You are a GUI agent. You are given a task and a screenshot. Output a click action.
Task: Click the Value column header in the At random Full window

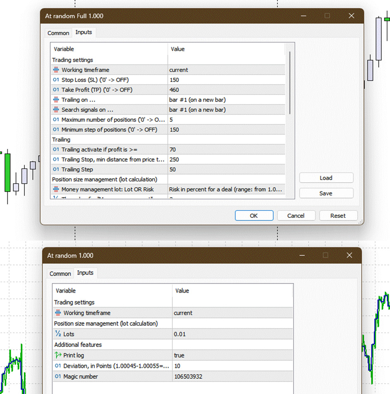point(226,49)
